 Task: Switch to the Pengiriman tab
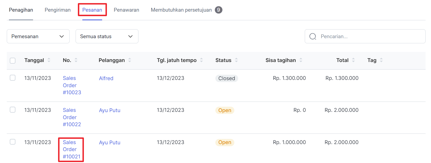(57, 10)
